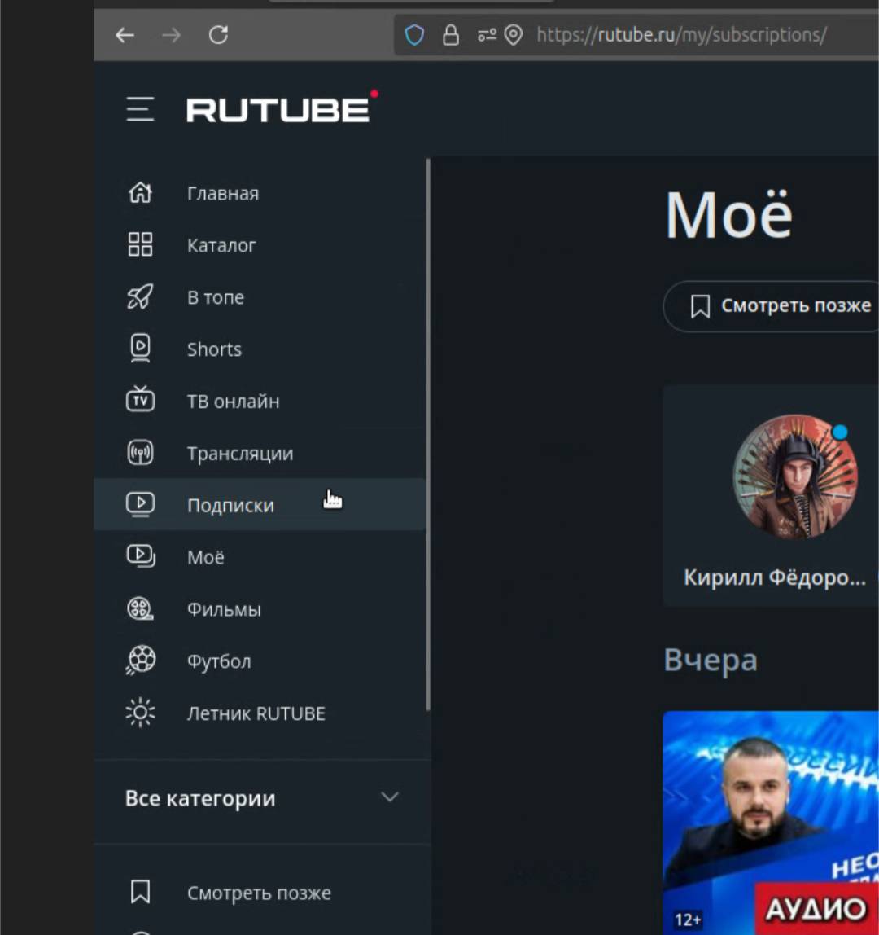
Task: Click the grid icon for Каталог
Action: coord(141,244)
